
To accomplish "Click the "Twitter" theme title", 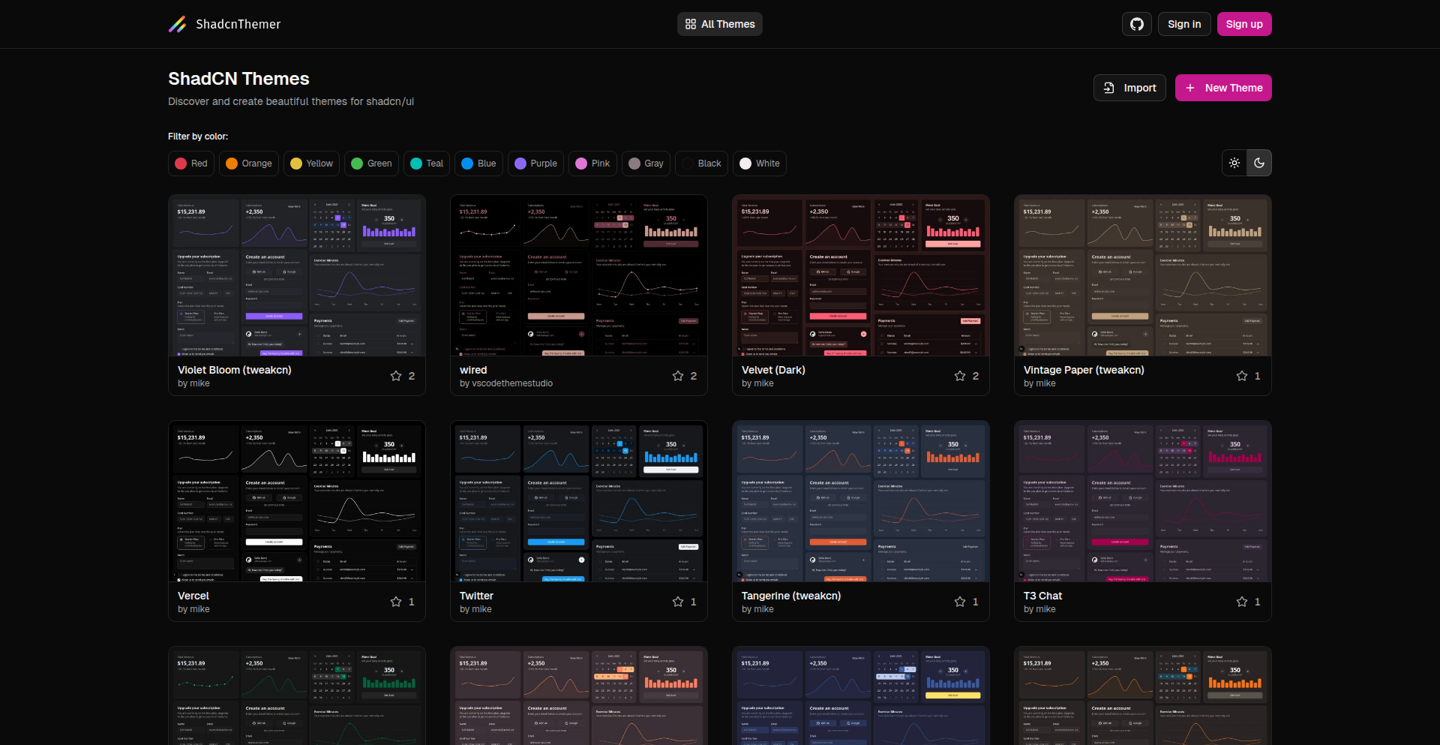I will [476, 596].
